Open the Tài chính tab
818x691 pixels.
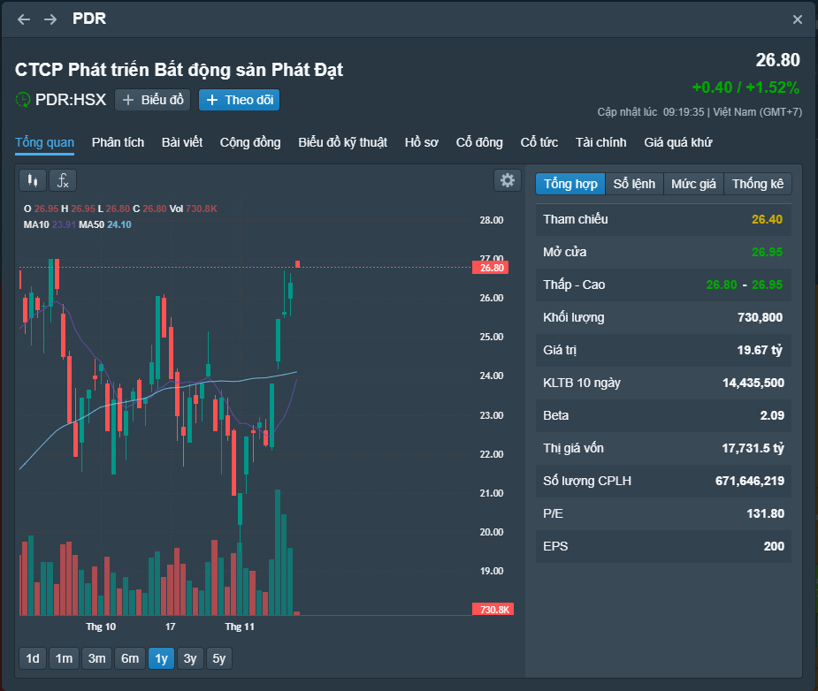tap(601, 142)
